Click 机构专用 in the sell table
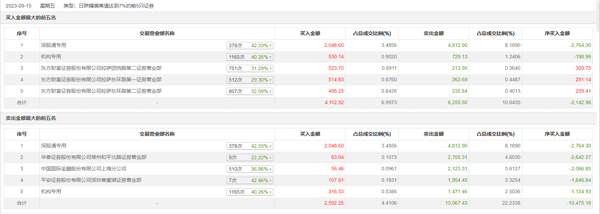Viewport: 600px width, 214px height. pos(51,191)
